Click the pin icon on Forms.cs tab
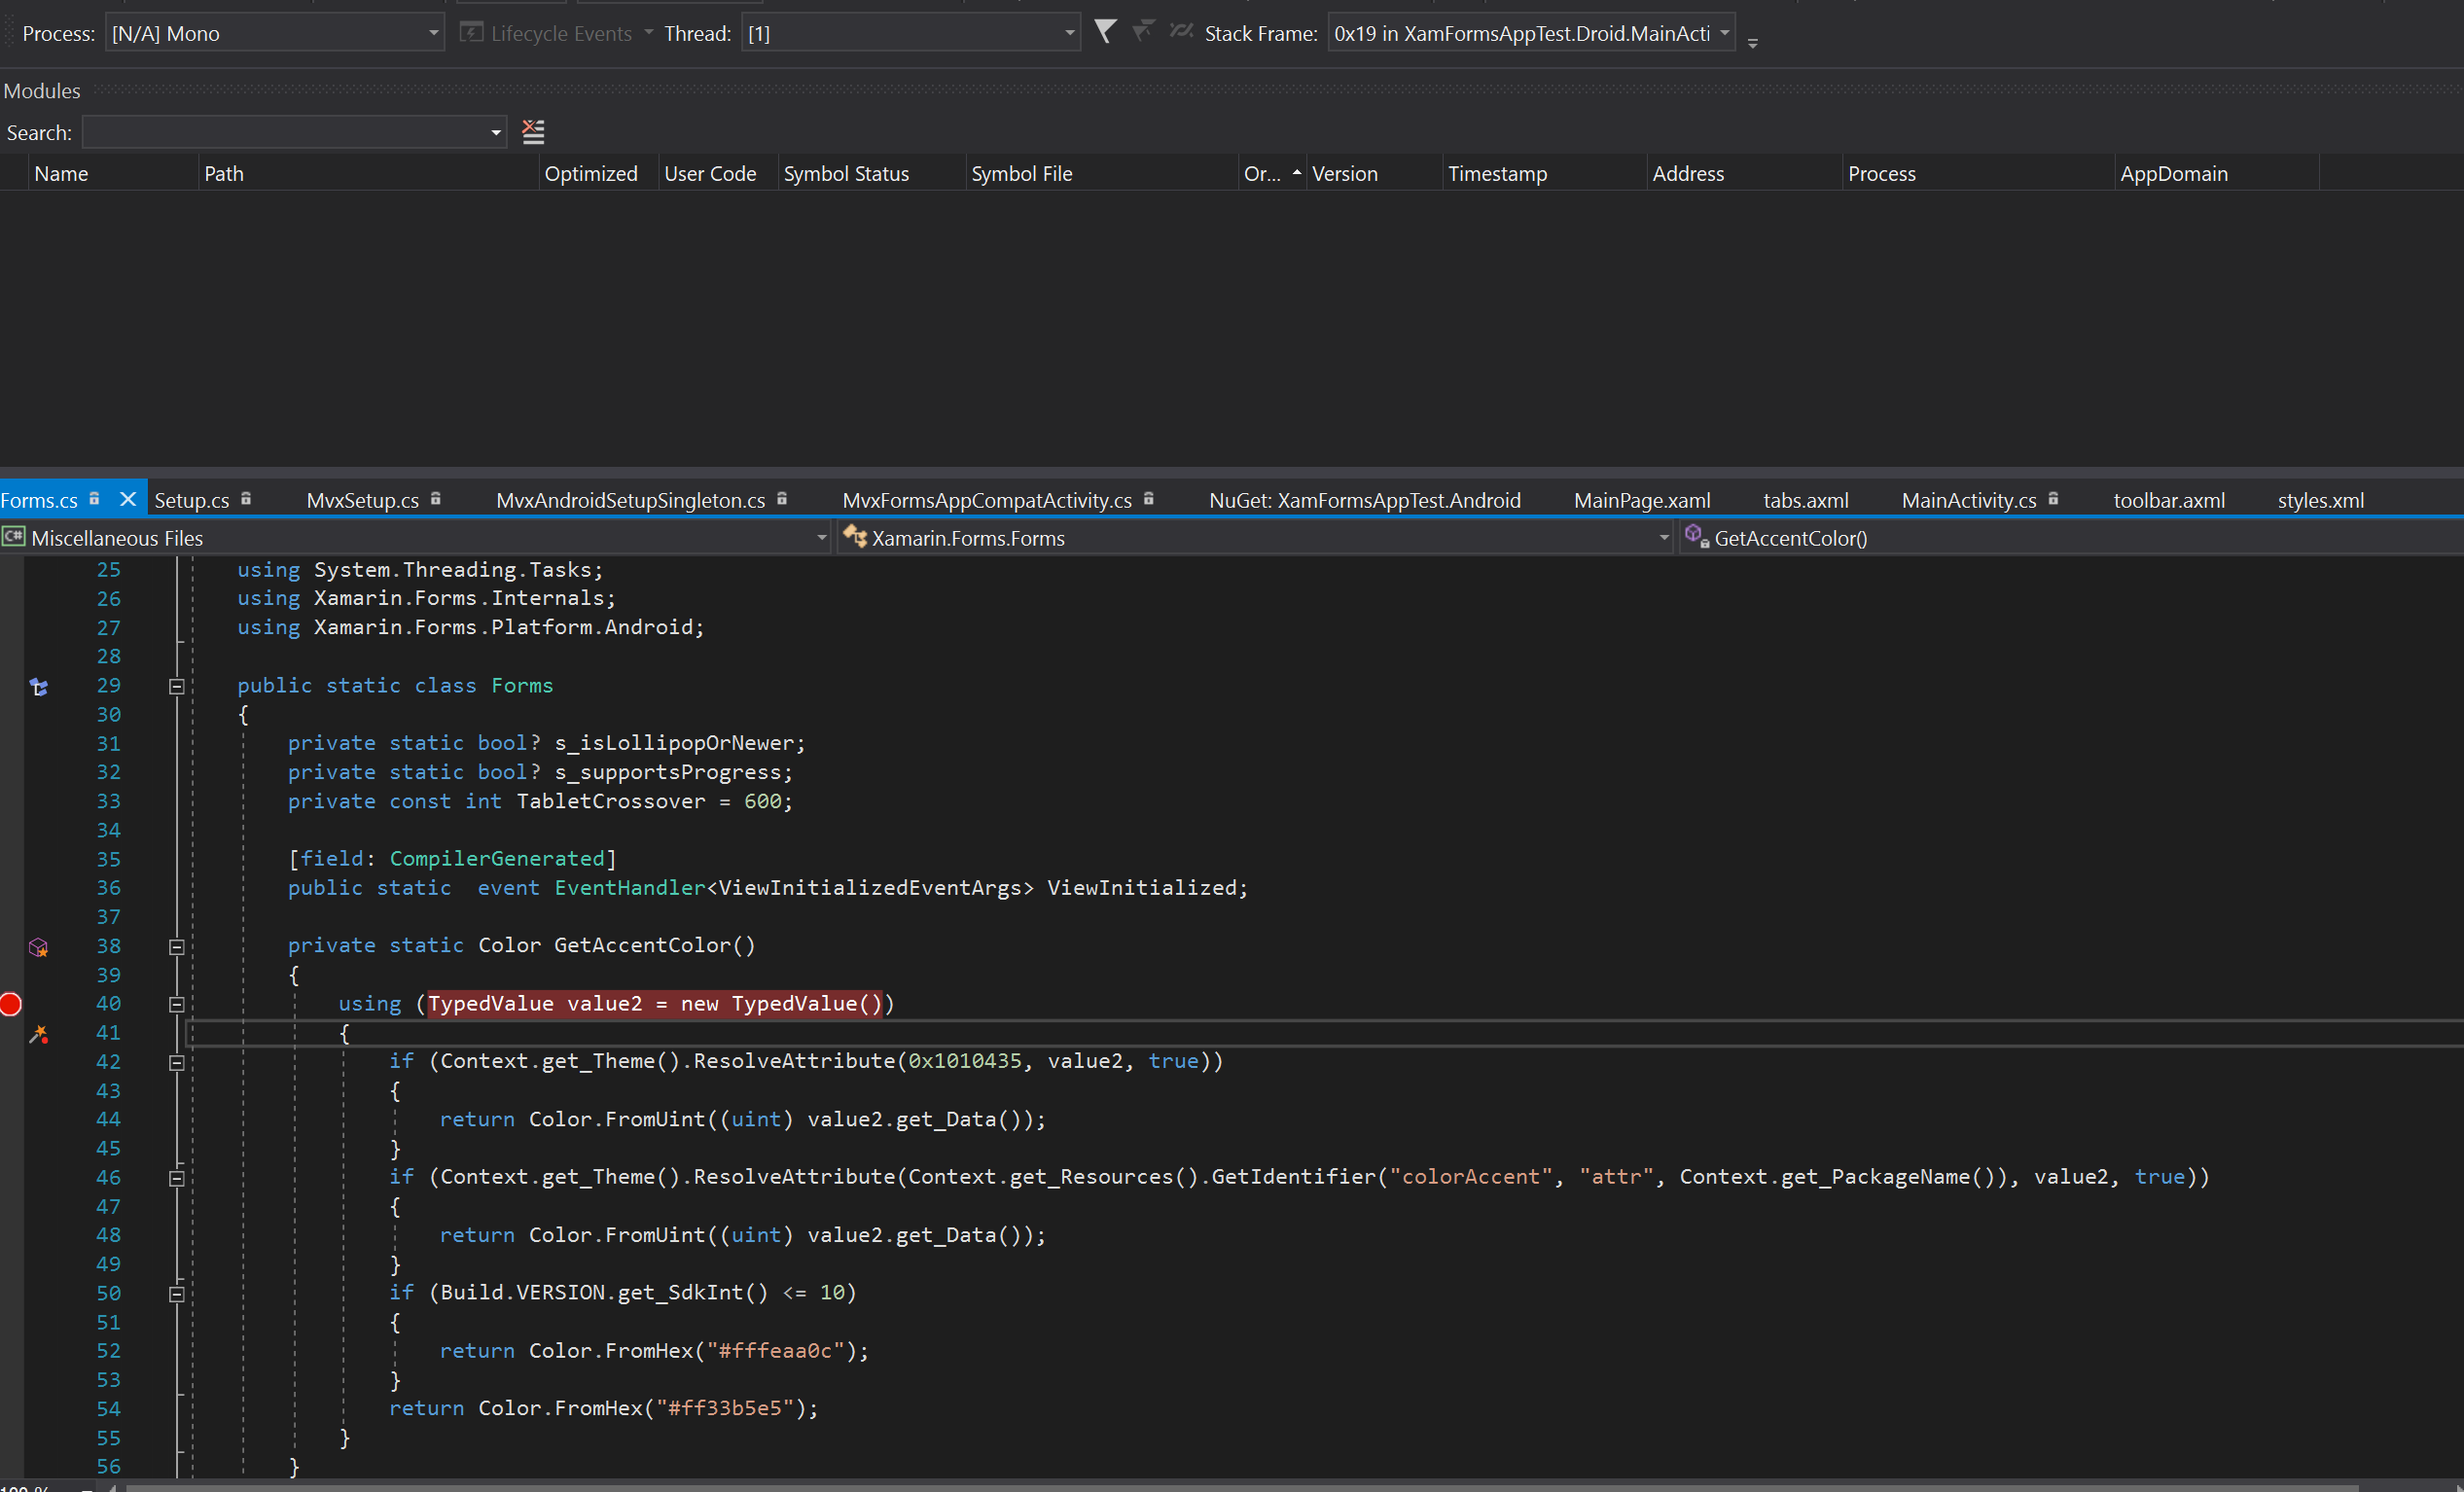The width and height of the screenshot is (2464, 1492). tap(94, 498)
